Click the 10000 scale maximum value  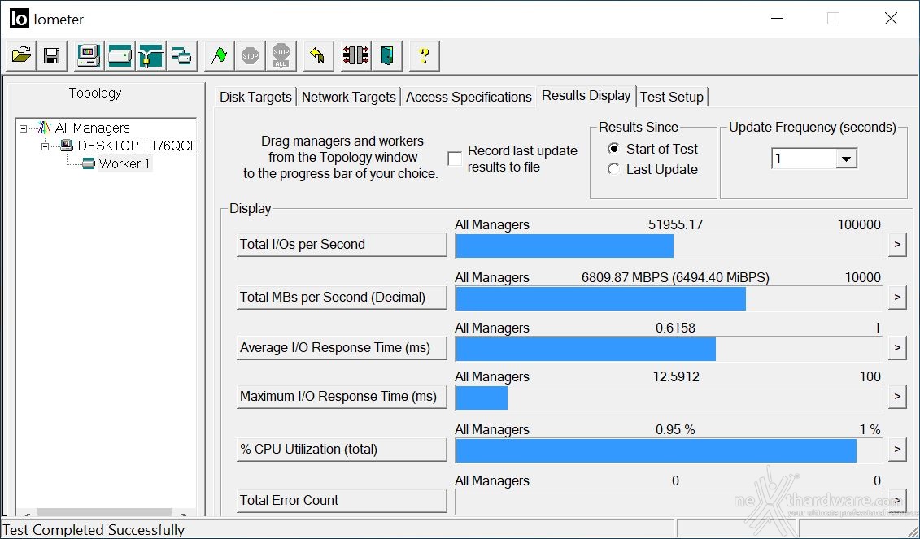pyautogui.click(x=862, y=277)
